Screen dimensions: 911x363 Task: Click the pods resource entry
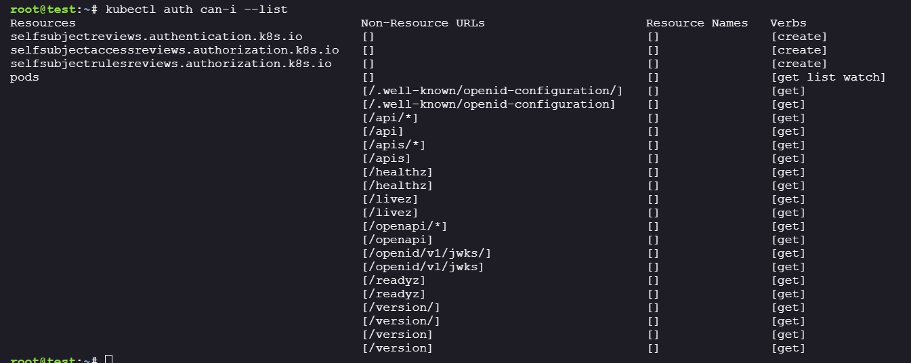pos(24,77)
